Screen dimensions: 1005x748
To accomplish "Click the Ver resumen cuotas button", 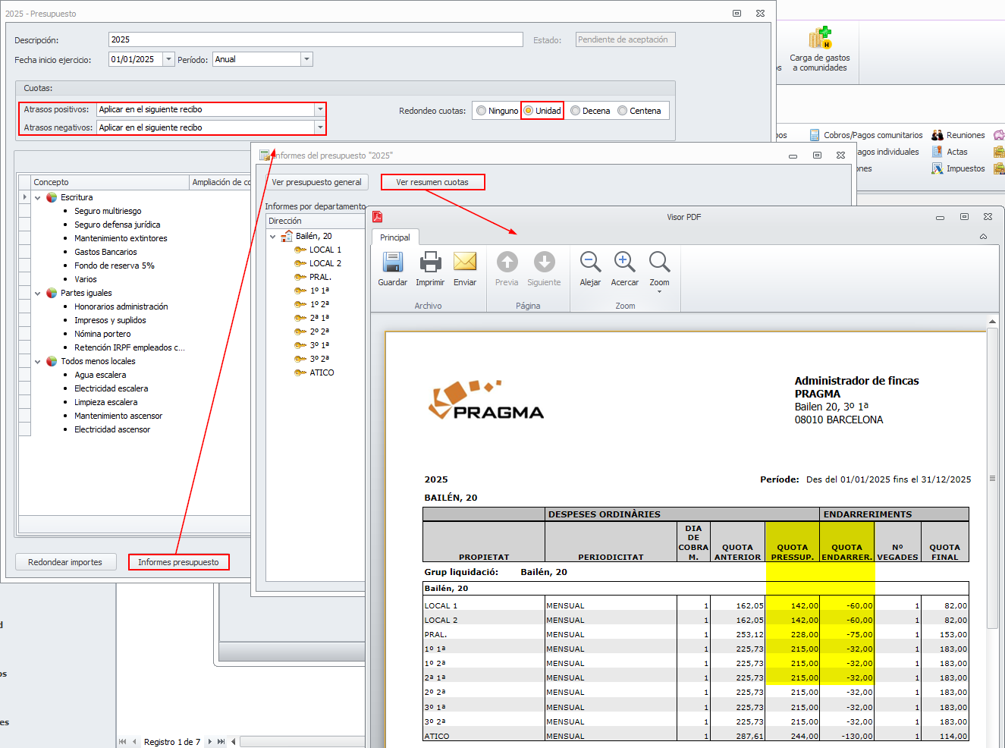I will [x=432, y=182].
